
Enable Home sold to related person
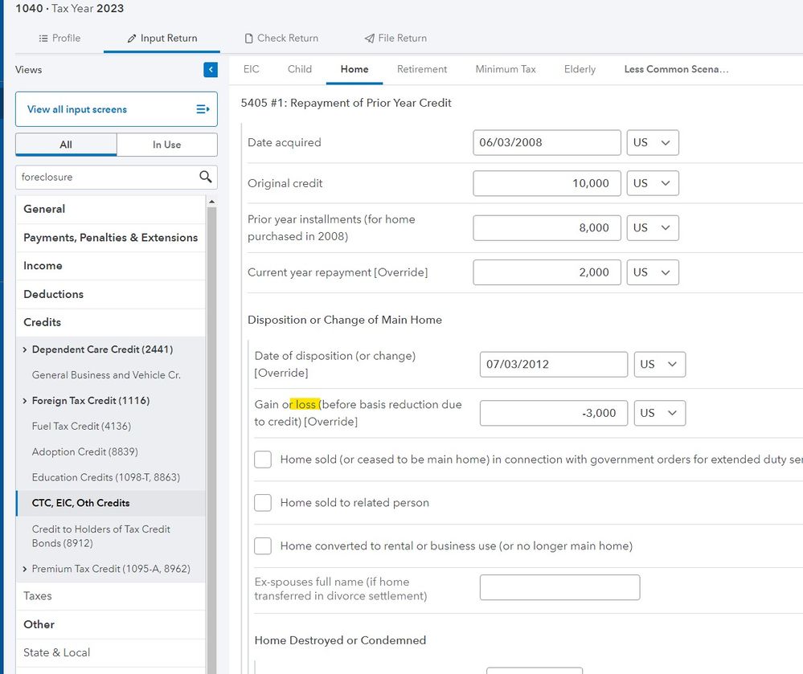[263, 503]
